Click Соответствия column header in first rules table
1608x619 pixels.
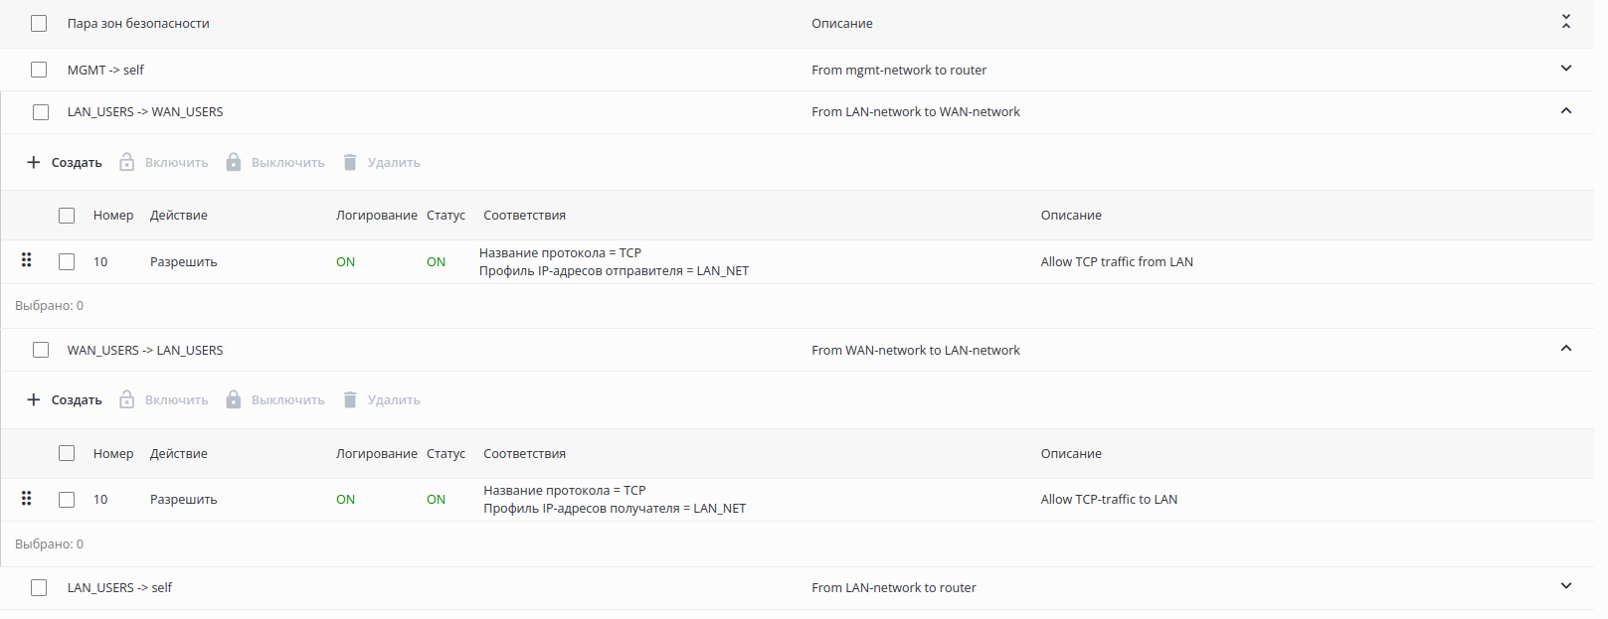tap(524, 215)
